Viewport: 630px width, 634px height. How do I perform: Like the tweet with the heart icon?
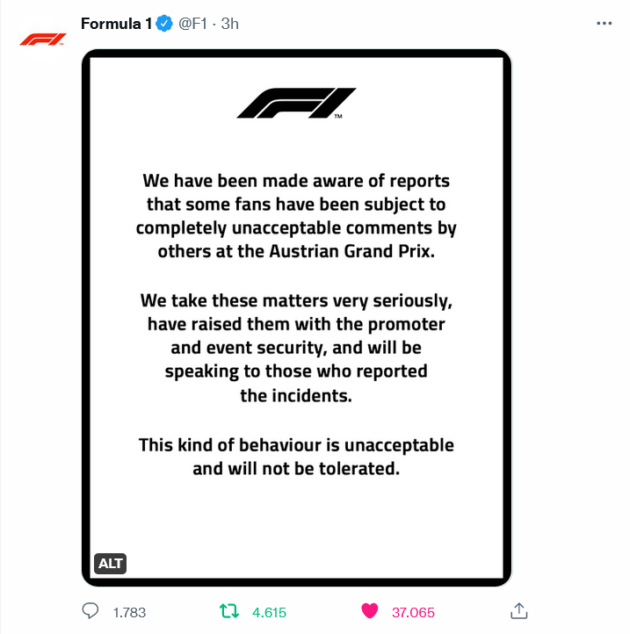[x=370, y=611]
